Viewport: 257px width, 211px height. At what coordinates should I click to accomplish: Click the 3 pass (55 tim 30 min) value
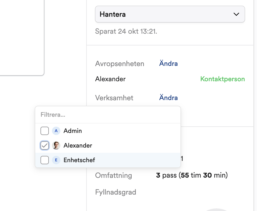click(192, 175)
